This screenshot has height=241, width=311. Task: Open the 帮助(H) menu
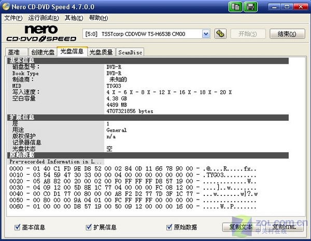(98, 18)
